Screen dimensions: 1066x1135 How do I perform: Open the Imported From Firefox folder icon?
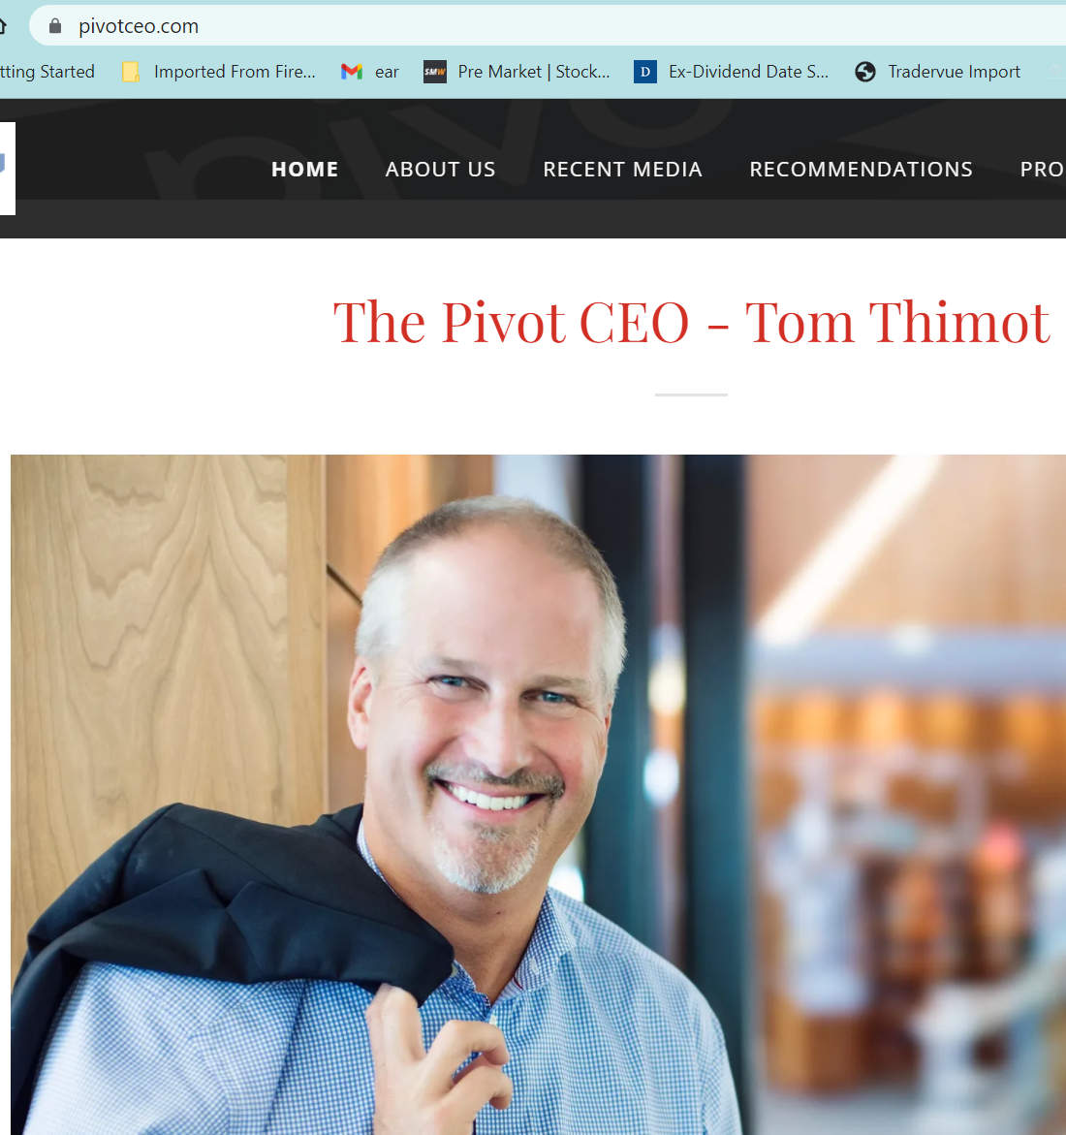131,72
